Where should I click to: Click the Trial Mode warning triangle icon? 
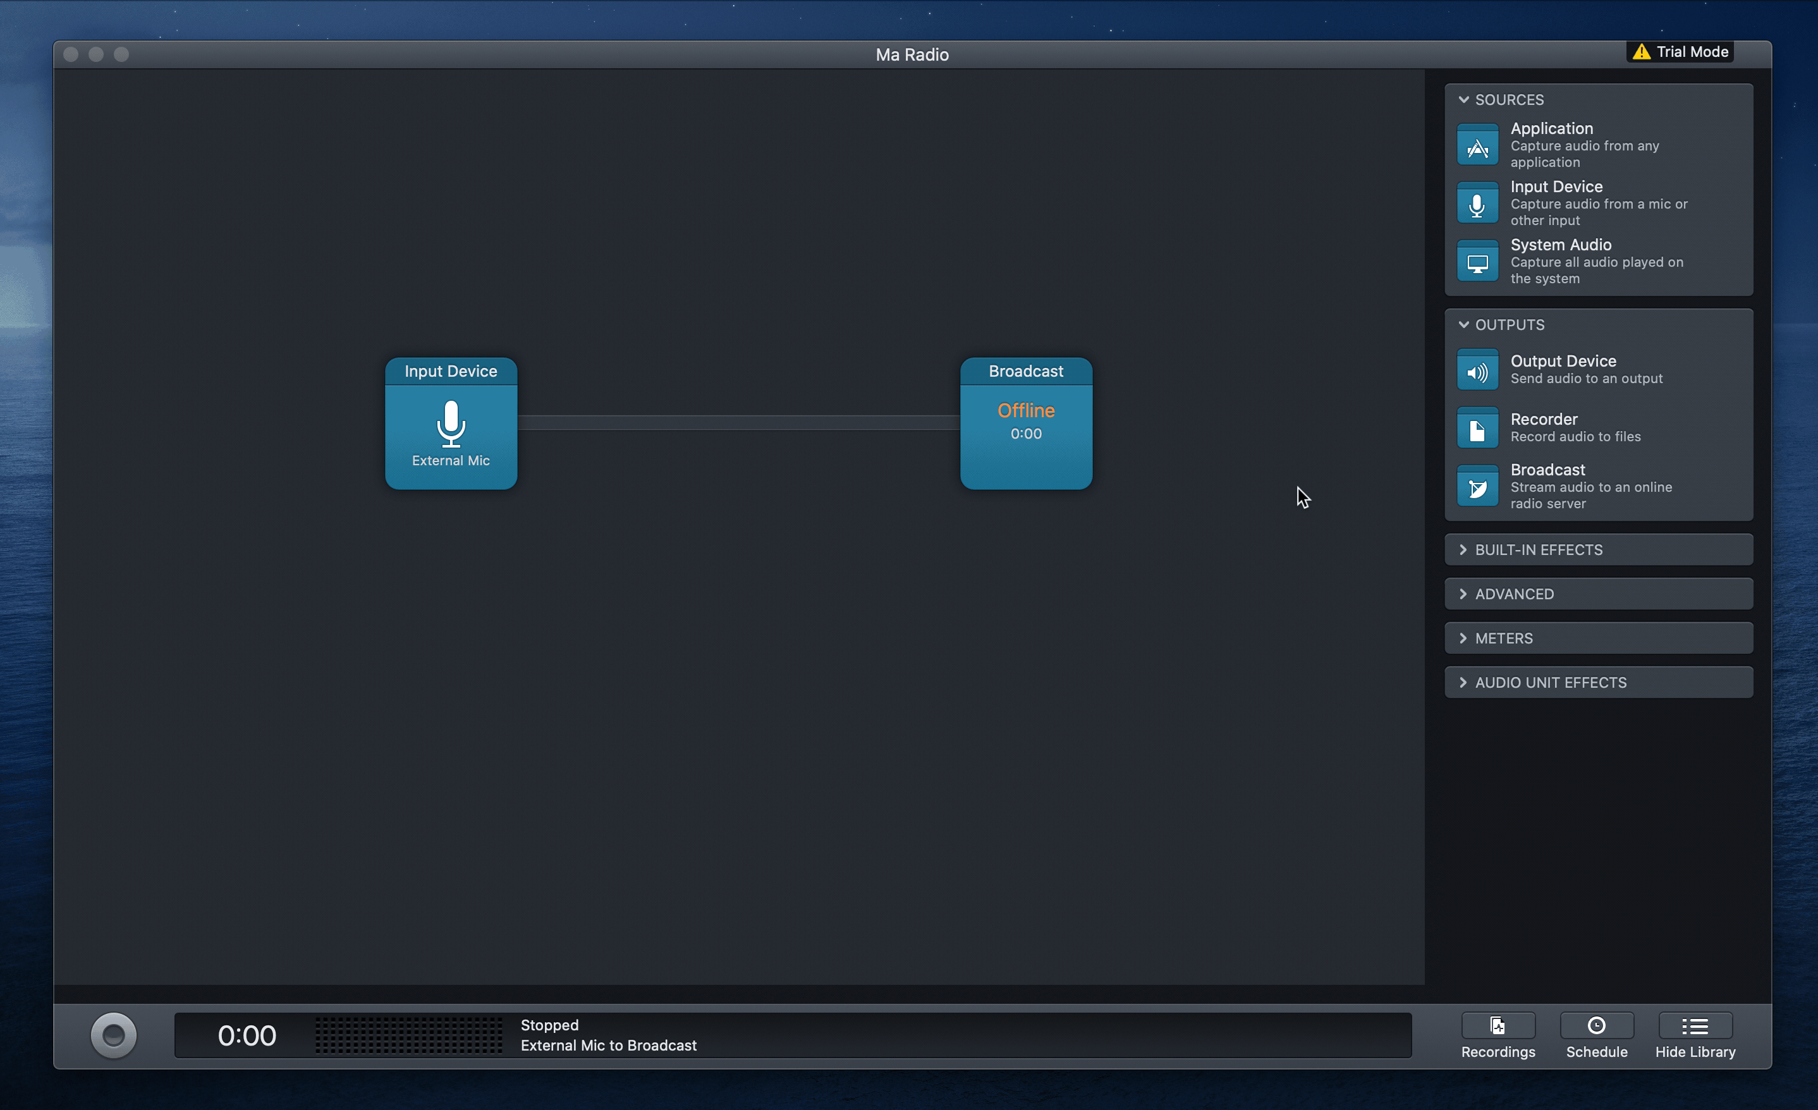click(x=1641, y=52)
